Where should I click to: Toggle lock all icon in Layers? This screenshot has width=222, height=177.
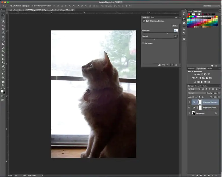(203, 97)
